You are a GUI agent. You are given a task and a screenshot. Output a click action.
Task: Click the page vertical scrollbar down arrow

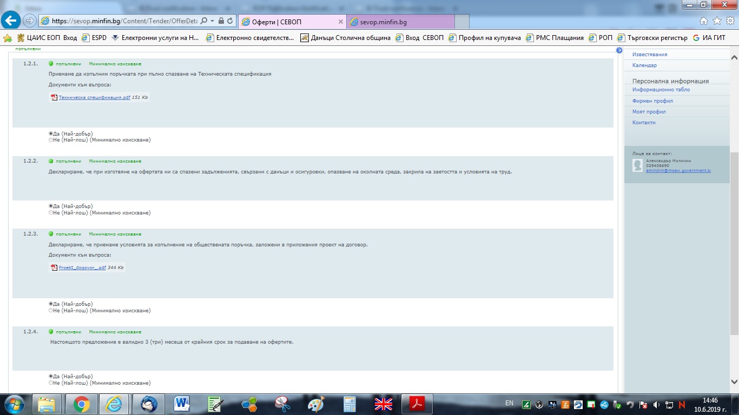click(x=734, y=381)
